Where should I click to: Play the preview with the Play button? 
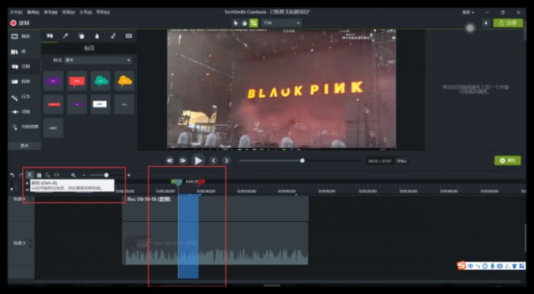click(198, 161)
